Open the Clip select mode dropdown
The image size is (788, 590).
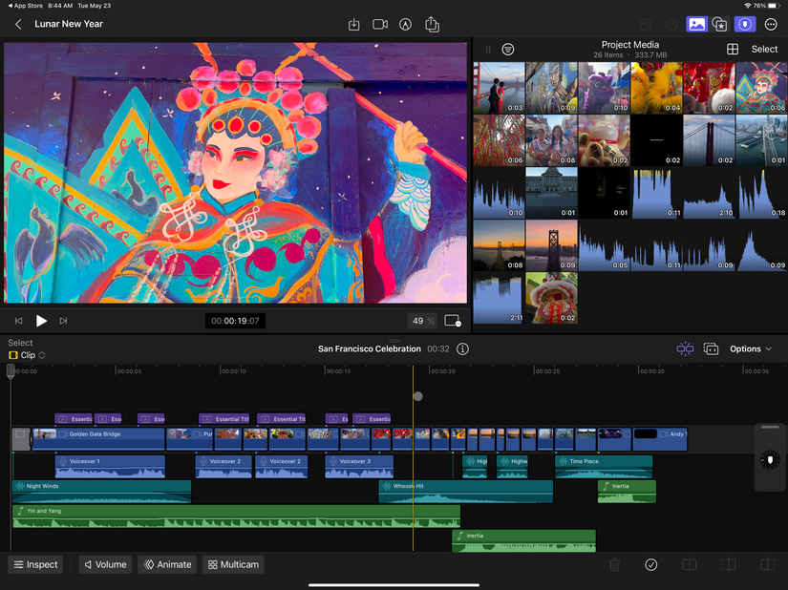(x=27, y=355)
